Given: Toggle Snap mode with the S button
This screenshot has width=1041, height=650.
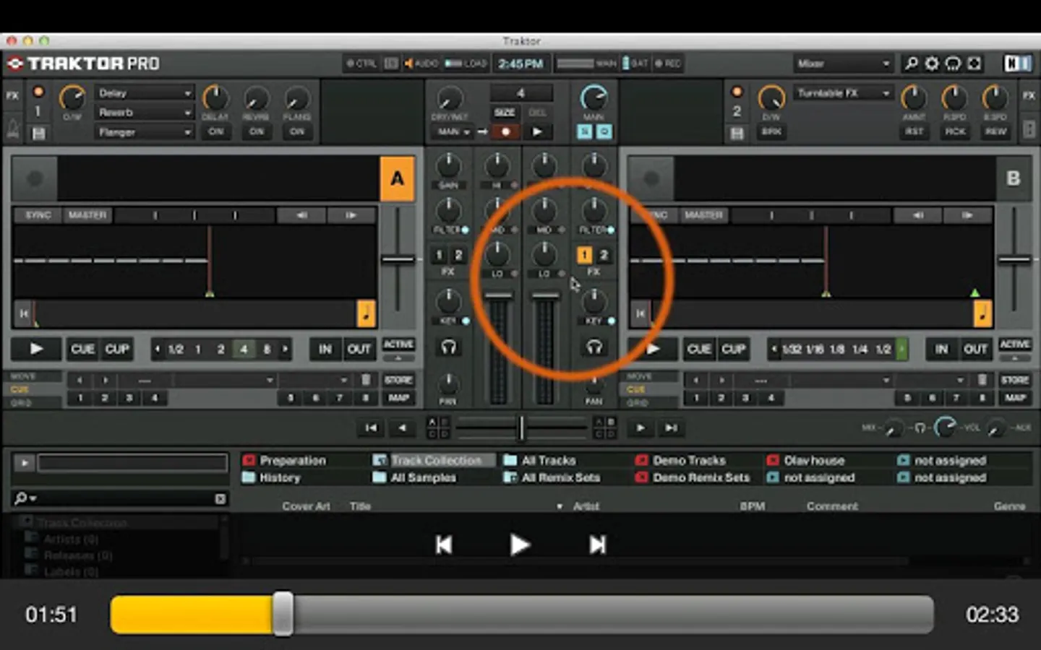Looking at the screenshot, I should tap(584, 131).
